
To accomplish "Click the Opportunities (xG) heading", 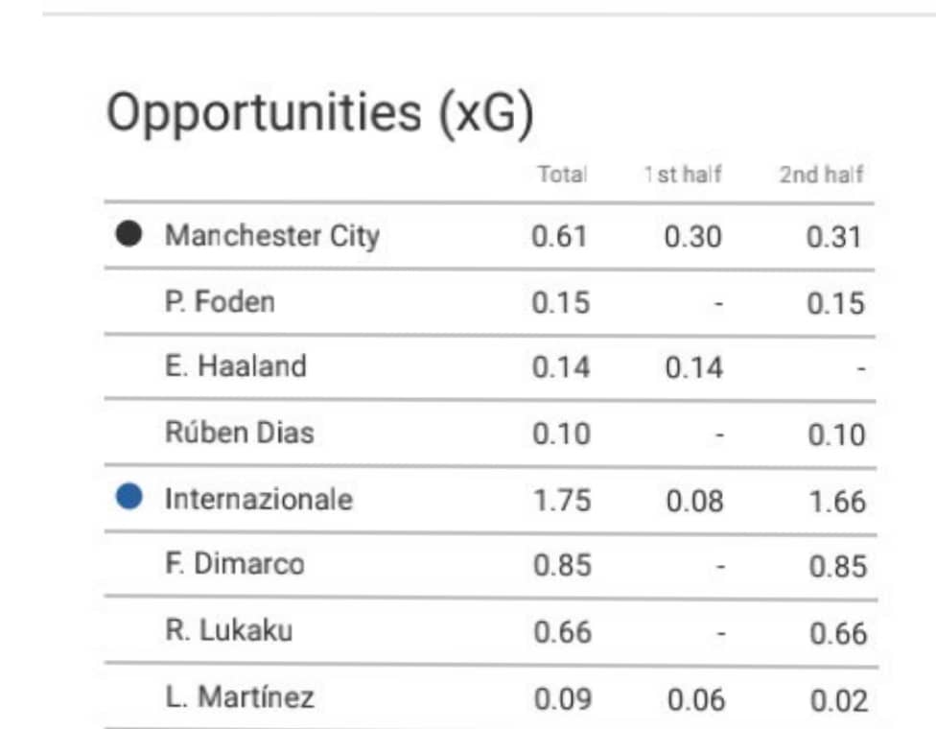I will (319, 113).
